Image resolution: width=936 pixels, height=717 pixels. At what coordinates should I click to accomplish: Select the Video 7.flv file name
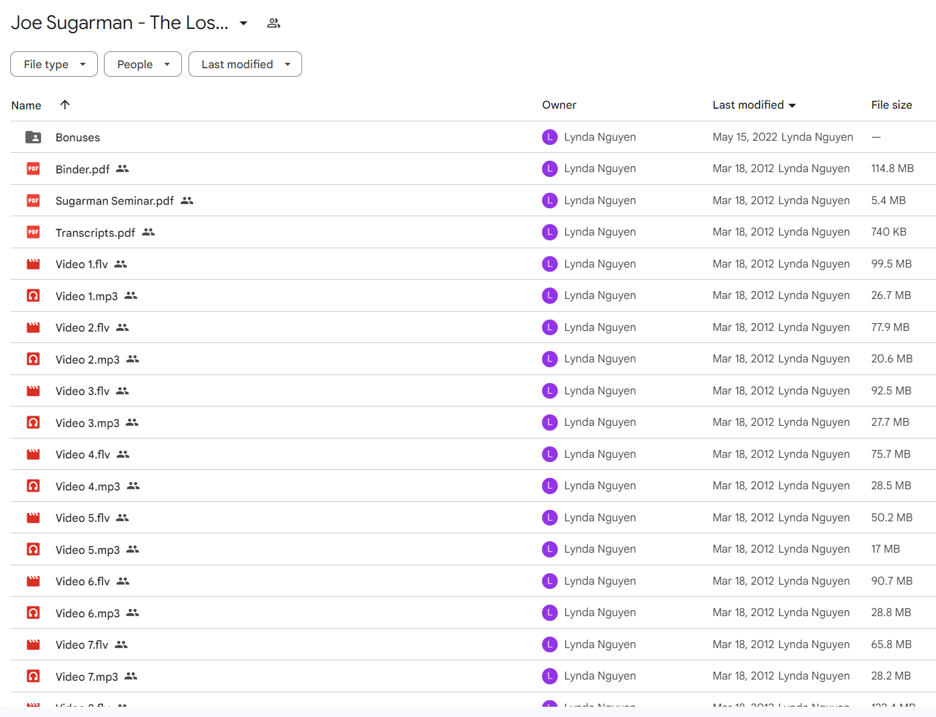tap(82, 645)
